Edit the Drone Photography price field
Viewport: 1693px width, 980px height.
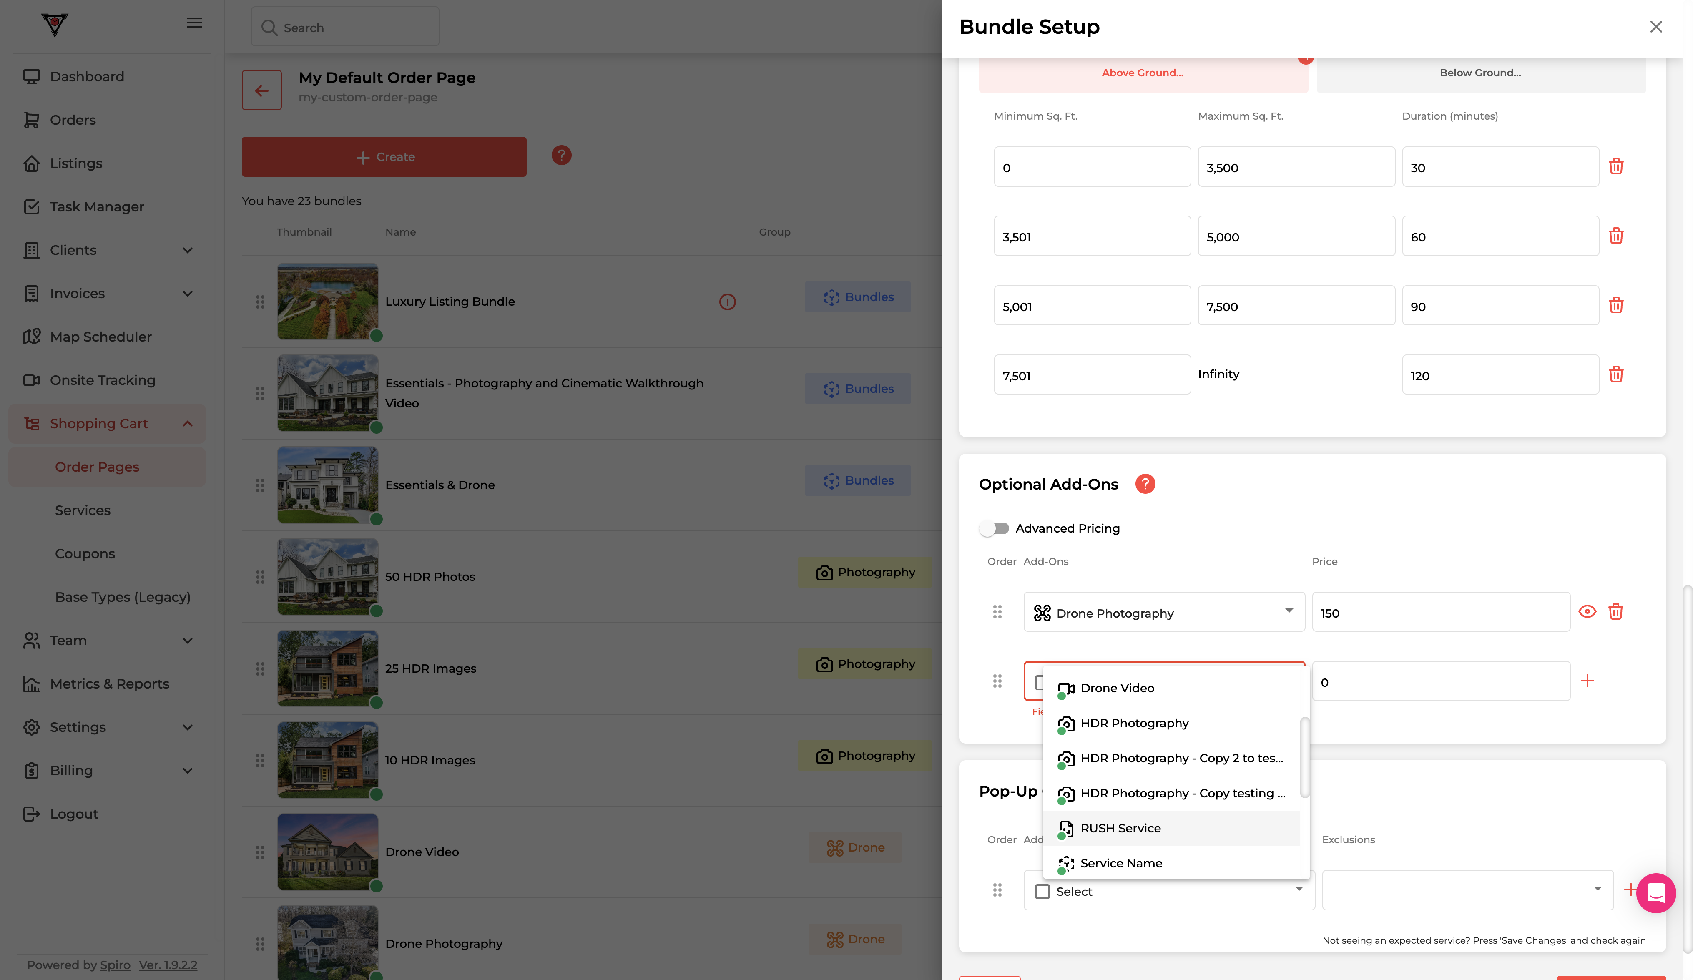tap(1440, 612)
